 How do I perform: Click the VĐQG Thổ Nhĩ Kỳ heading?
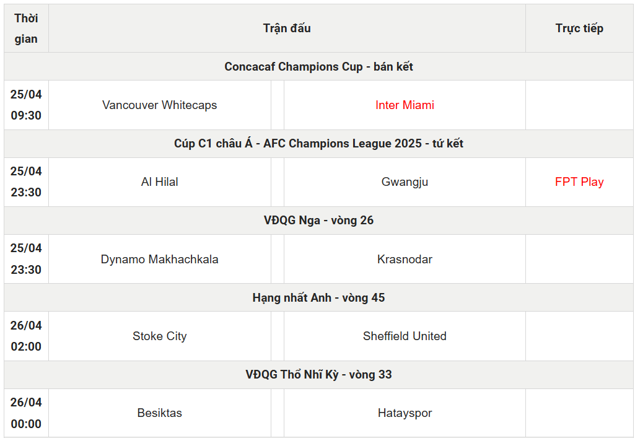pos(318,375)
